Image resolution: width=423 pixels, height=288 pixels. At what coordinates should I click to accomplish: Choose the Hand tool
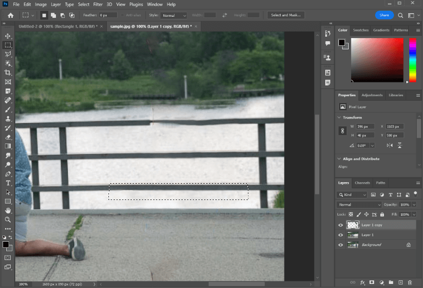point(8,210)
